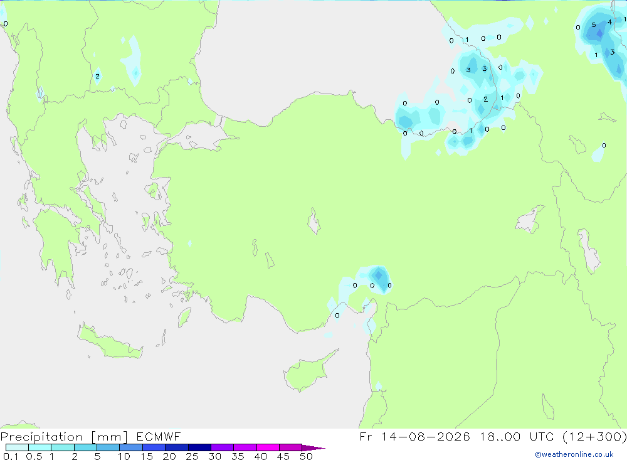Click the legend scale label '15'
Viewport: 627px width, 460px height.
pyautogui.click(x=147, y=456)
